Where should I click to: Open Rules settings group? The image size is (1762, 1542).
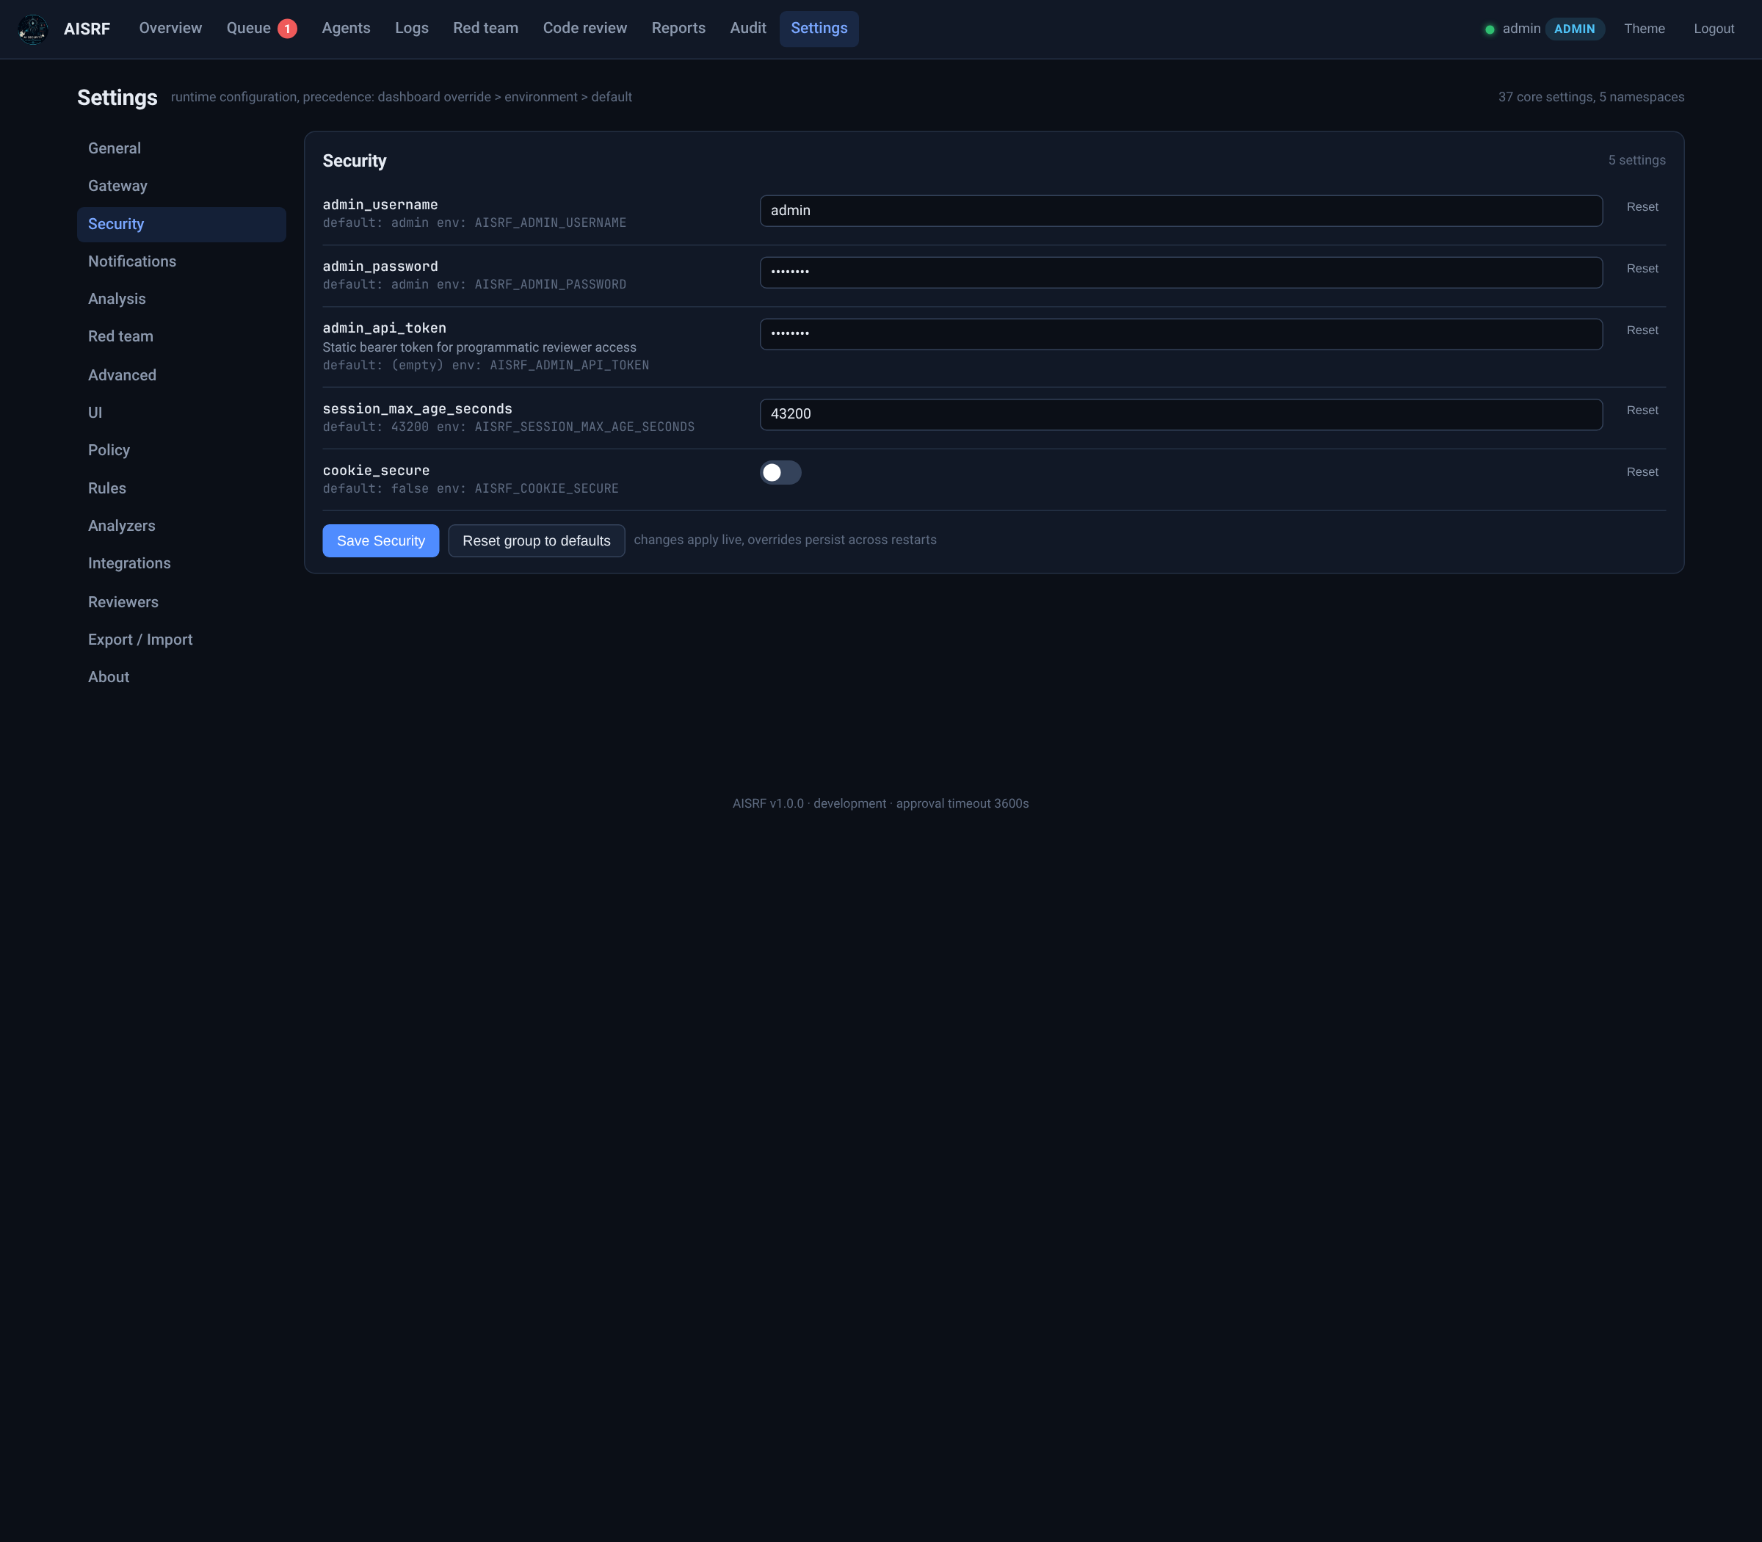tap(181, 489)
